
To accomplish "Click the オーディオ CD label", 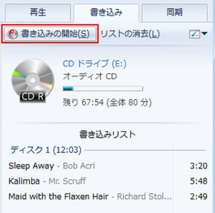I will pos(90,76).
